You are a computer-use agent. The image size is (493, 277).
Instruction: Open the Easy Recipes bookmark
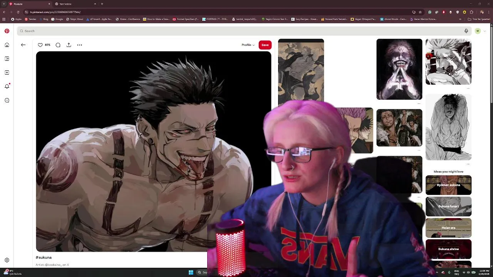click(305, 19)
